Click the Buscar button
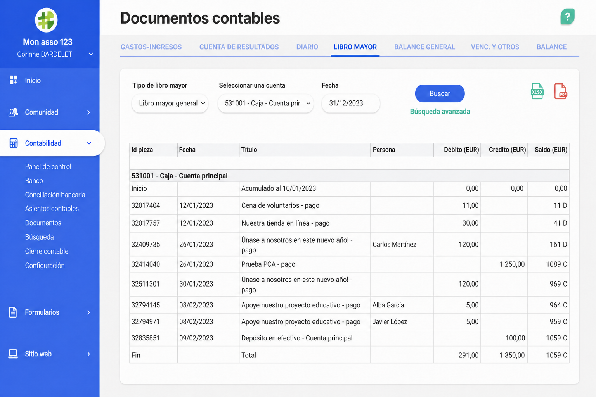 point(440,93)
